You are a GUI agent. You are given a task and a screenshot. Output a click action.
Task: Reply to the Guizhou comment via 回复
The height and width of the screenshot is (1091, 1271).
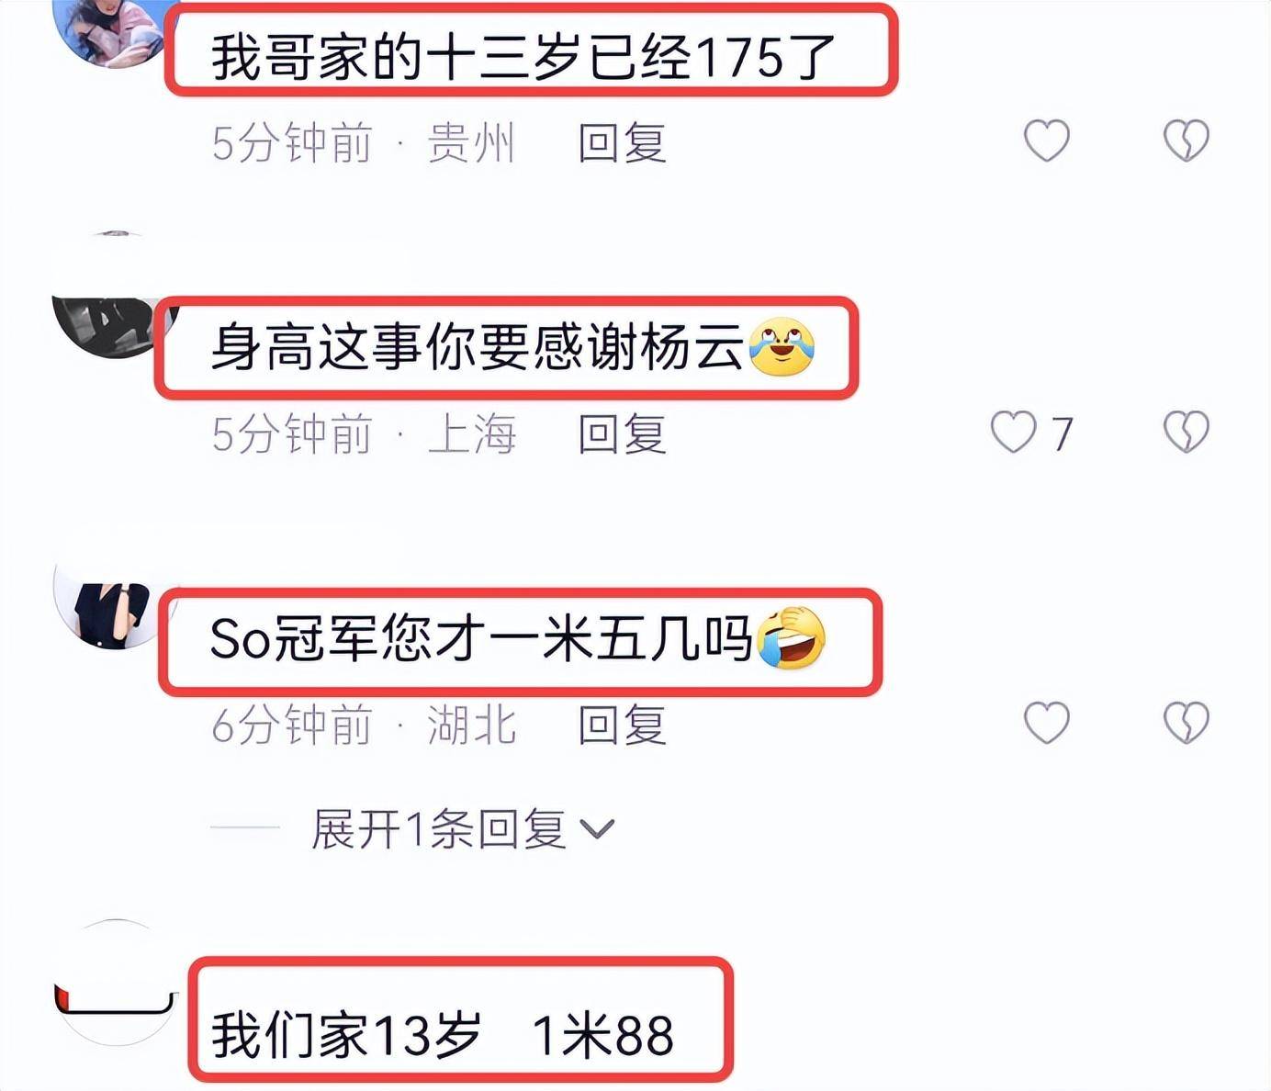(622, 143)
